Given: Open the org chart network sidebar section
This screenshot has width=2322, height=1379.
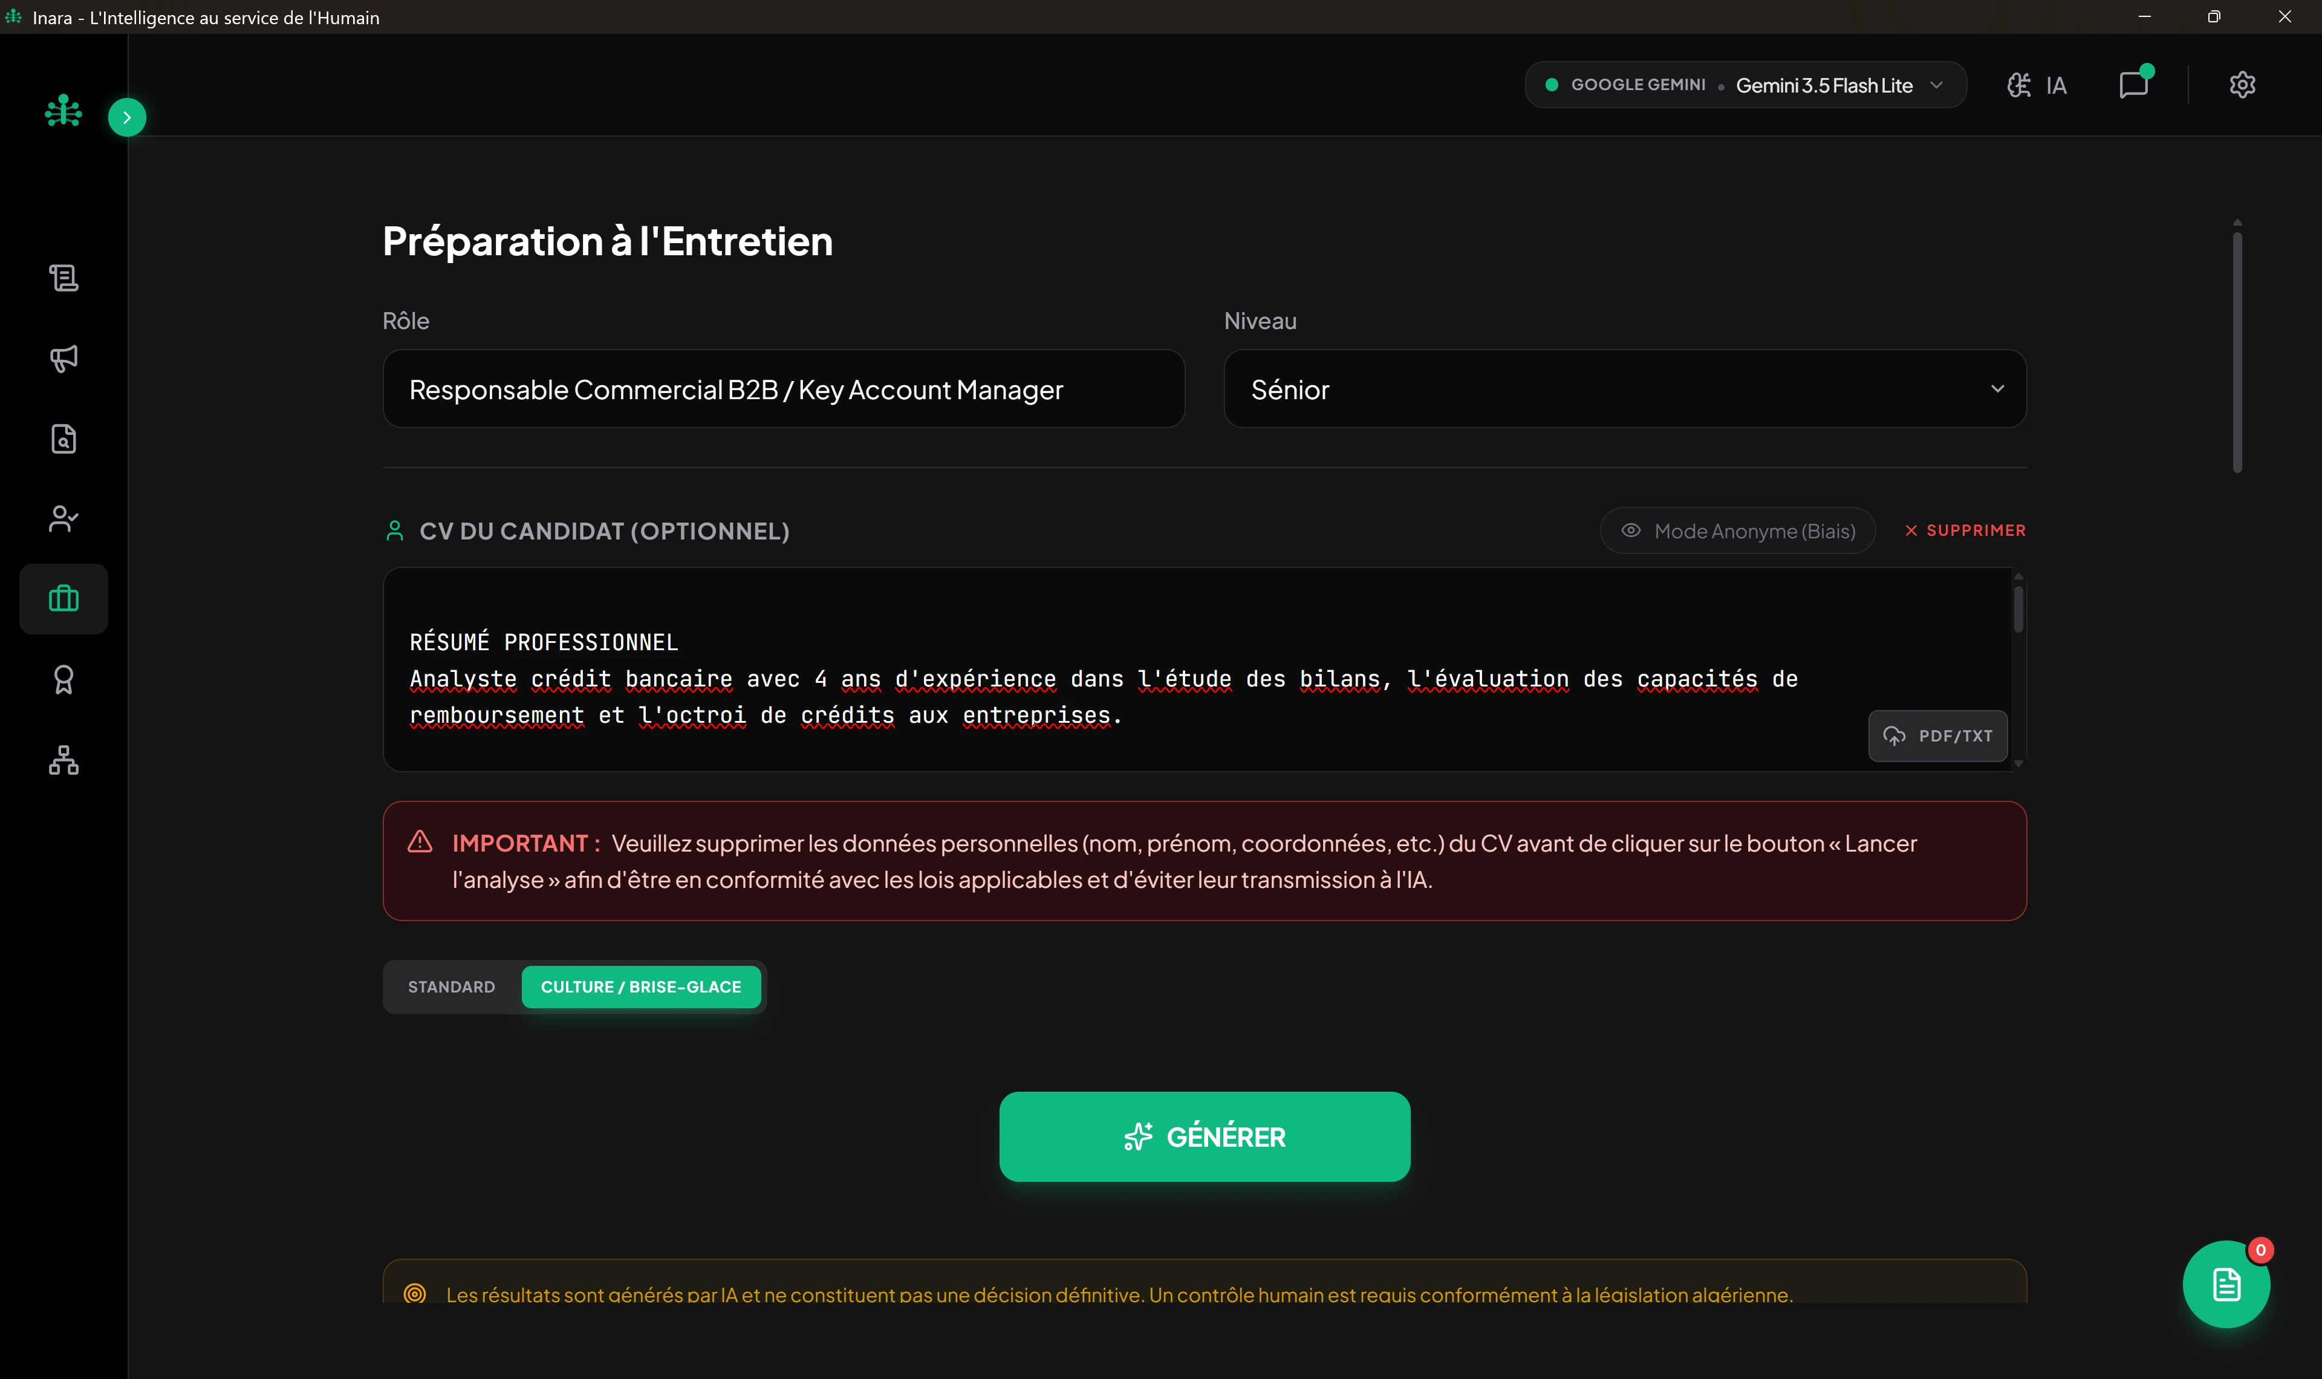Looking at the screenshot, I should (63, 760).
